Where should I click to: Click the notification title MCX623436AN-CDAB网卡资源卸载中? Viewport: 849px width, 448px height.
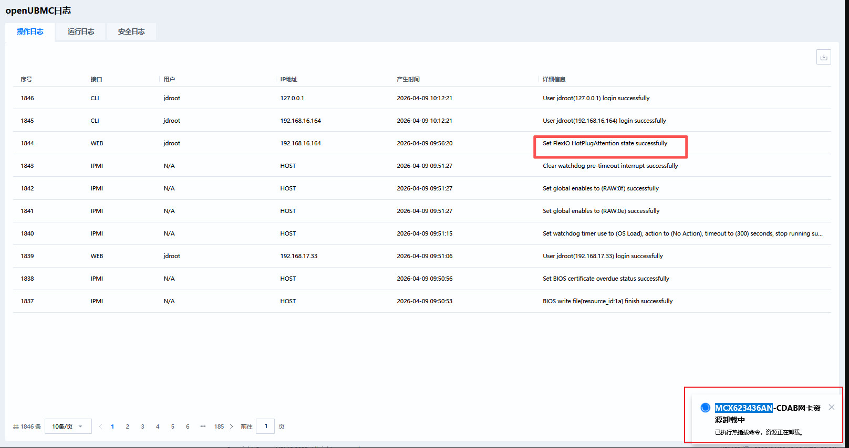pos(767,414)
